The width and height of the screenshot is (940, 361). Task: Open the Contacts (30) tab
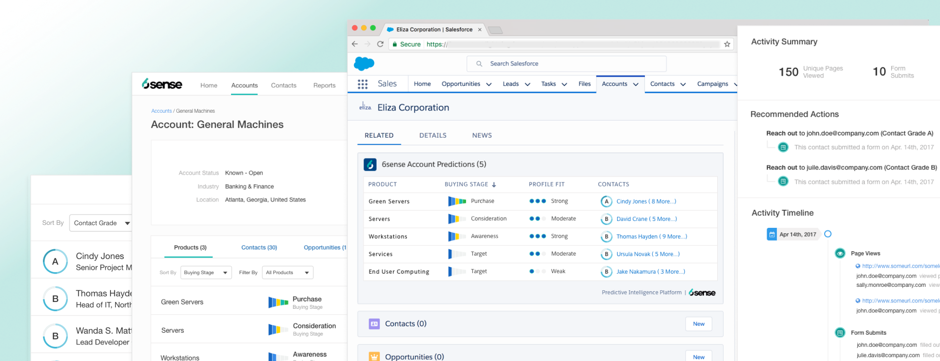(x=259, y=248)
